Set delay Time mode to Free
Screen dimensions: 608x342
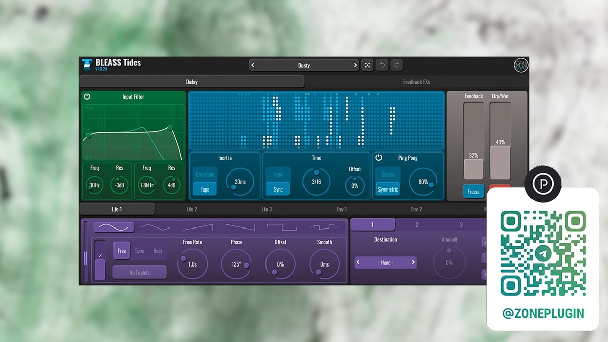tap(278, 174)
